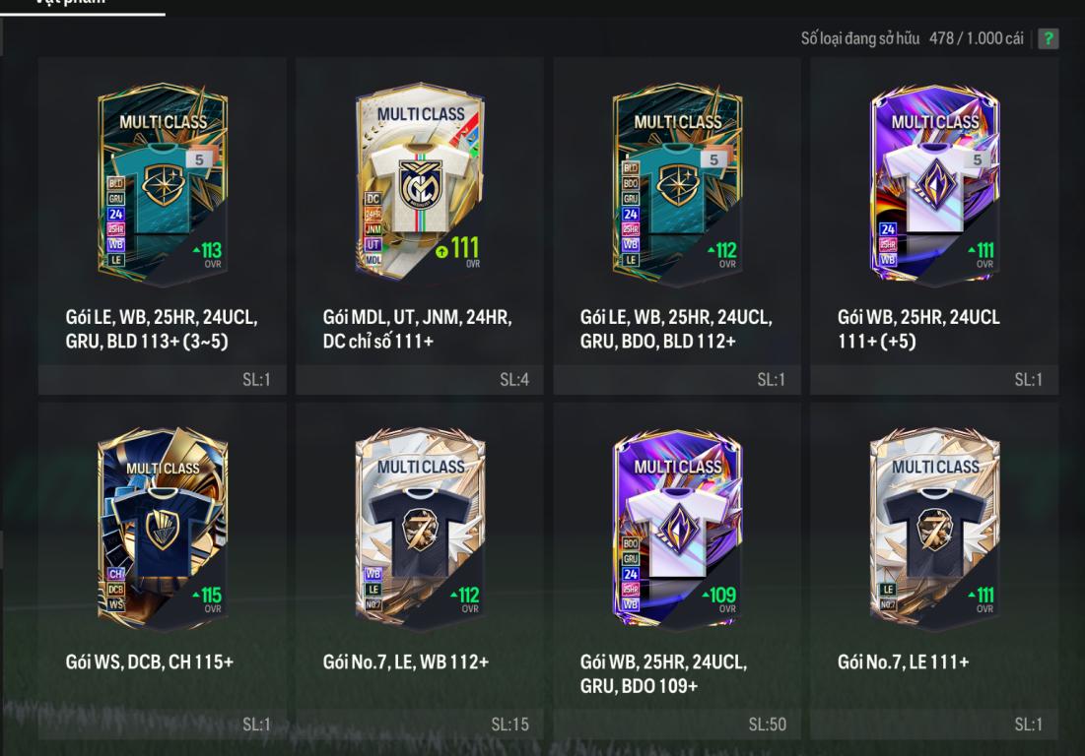Select Gói WS, DCB, CH 115+ title
1085x756 pixels.
point(150,662)
